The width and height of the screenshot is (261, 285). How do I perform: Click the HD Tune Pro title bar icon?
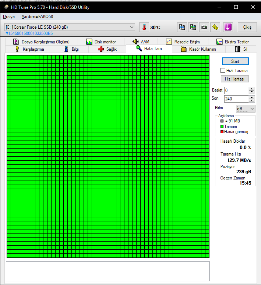click(x=6, y=7)
